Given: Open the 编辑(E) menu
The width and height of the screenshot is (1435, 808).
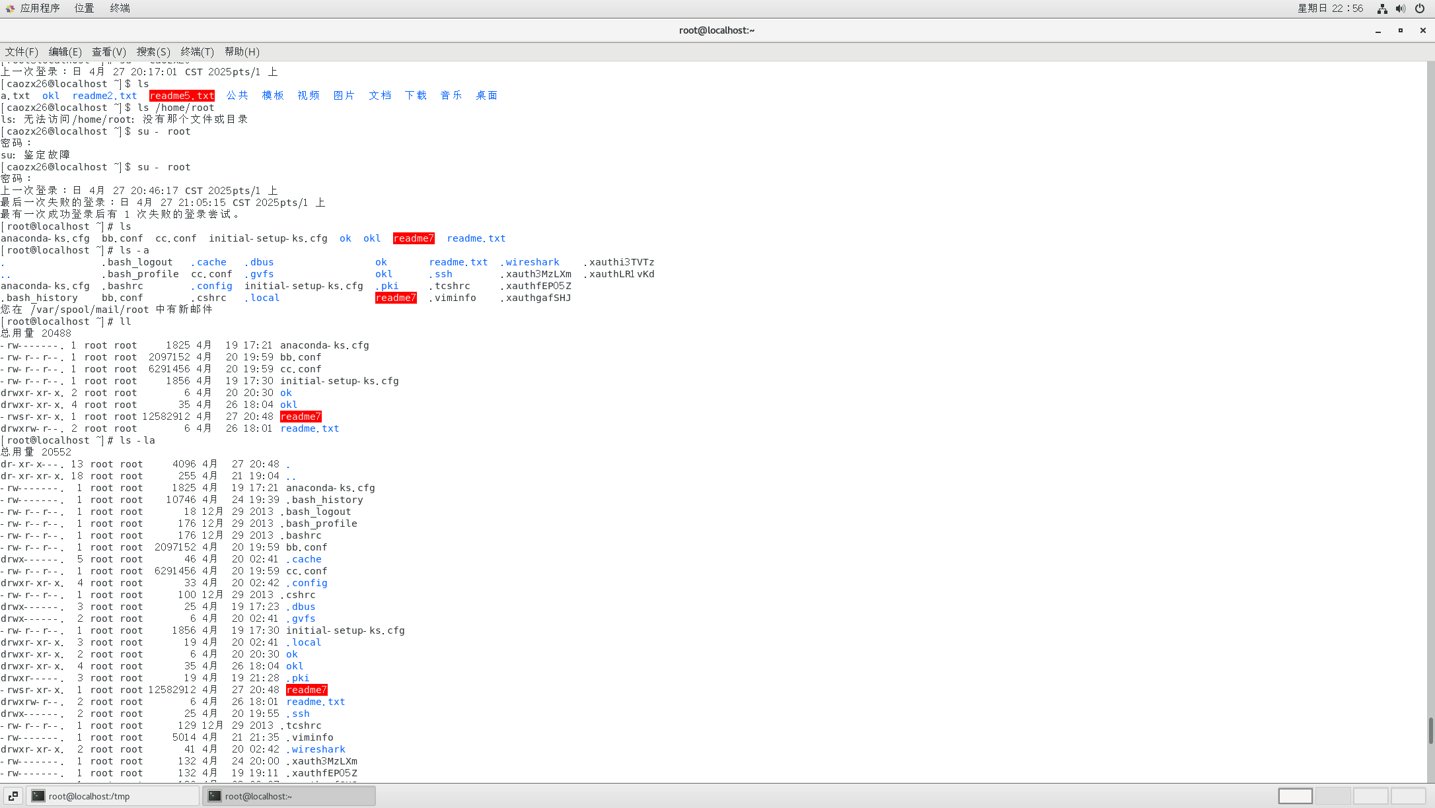Looking at the screenshot, I should (65, 51).
